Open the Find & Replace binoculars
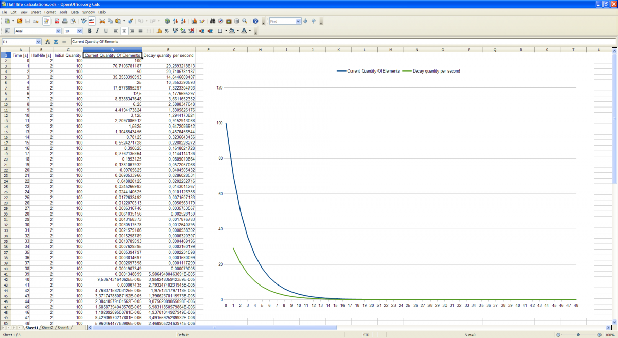618x338 pixels. click(x=213, y=21)
